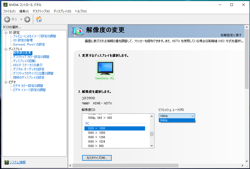Select the ViewSonic XG display thumbnail

105,68
